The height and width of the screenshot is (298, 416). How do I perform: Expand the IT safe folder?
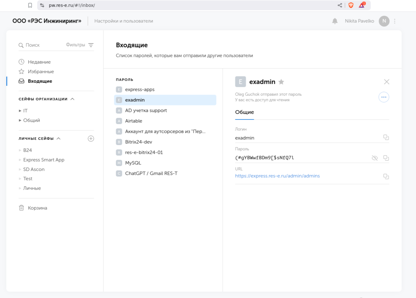click(20, 111)
